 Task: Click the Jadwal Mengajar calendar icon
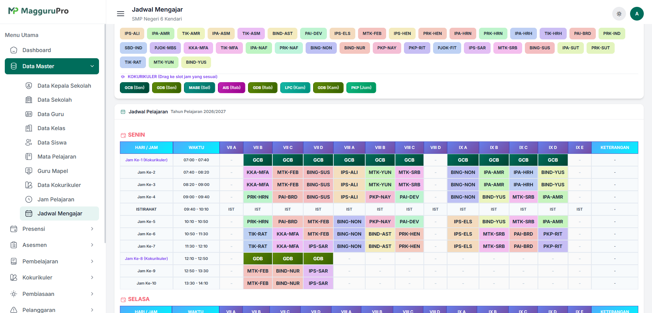tap(29, 213)
